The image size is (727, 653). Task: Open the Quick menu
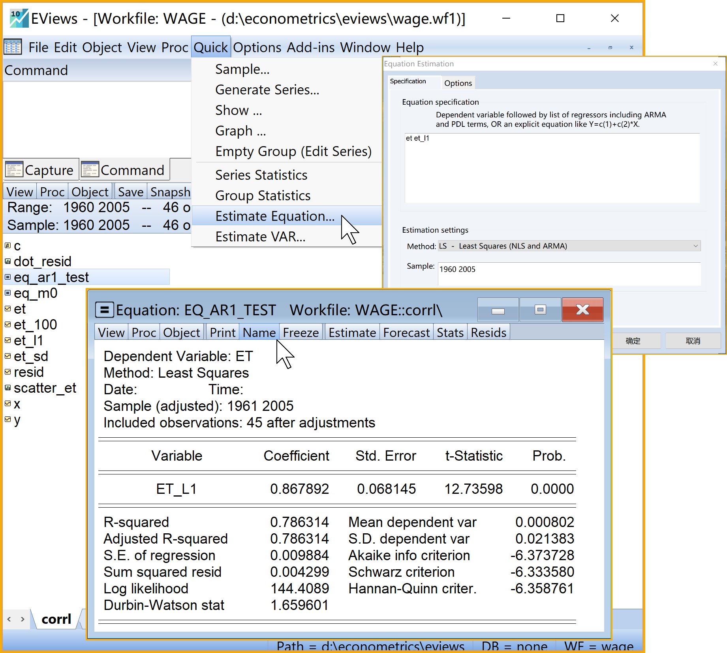[x=210, y=47]
